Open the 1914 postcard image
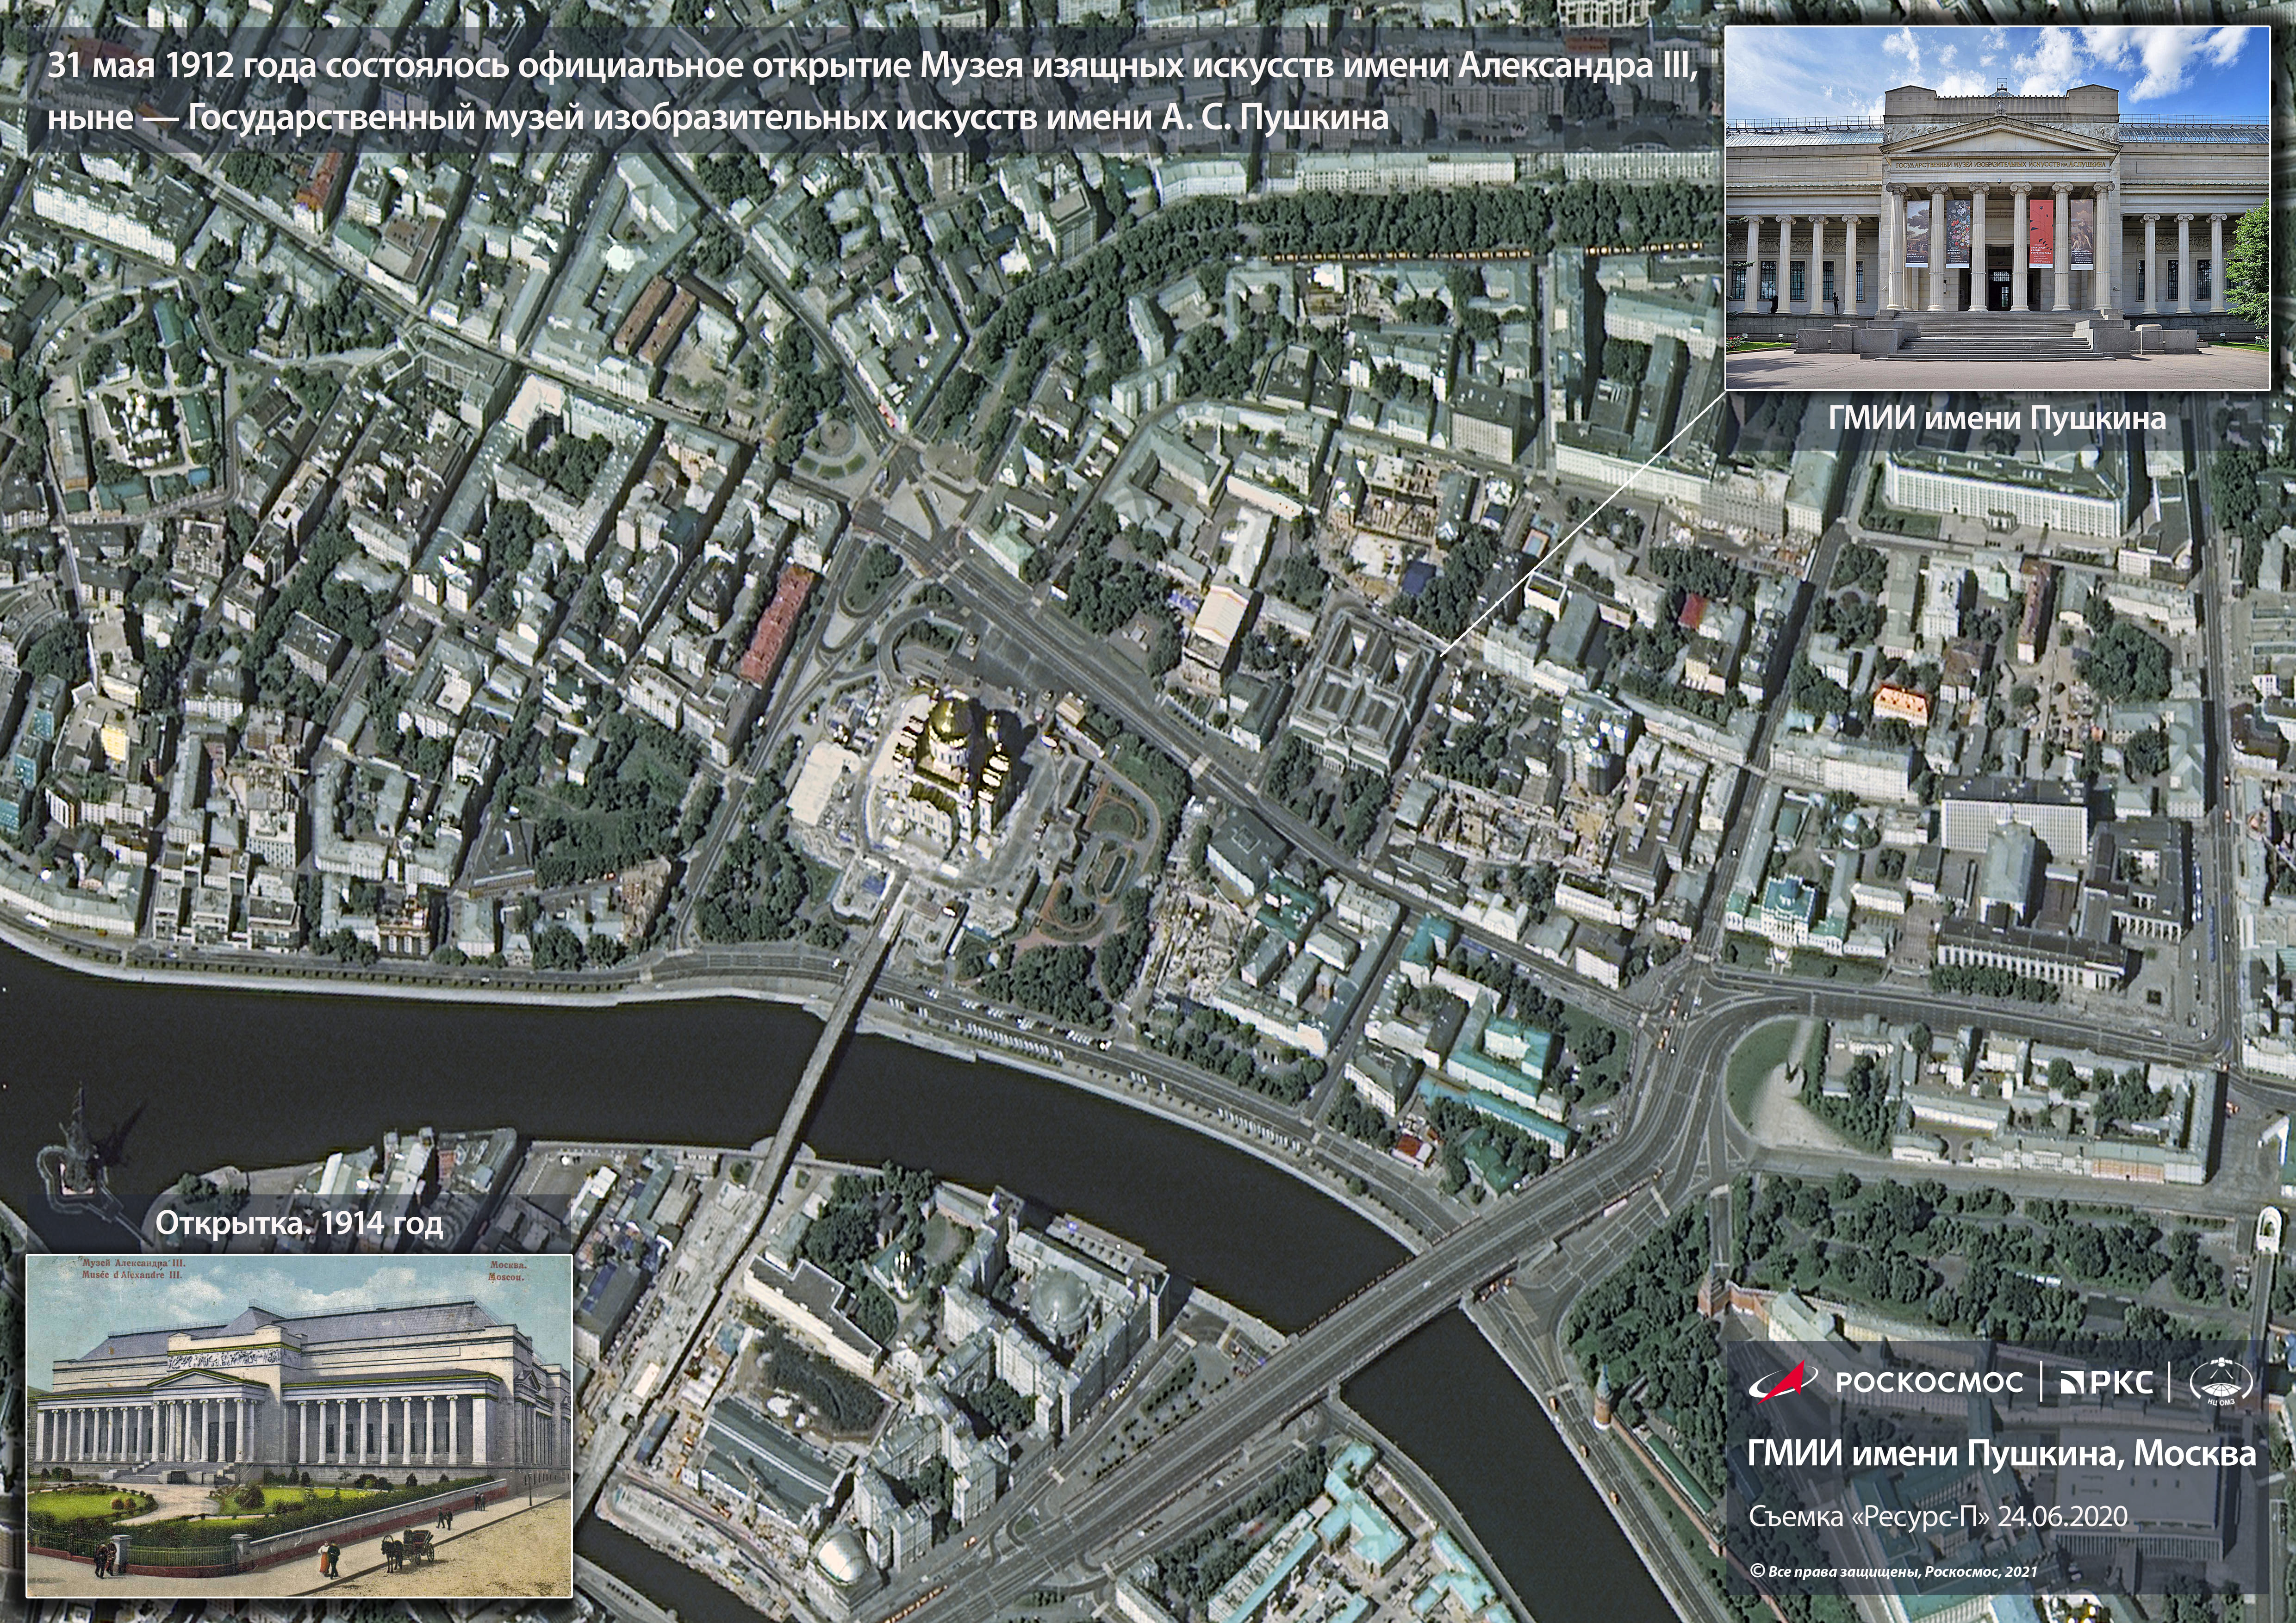Screen dimensions: 2296x1623 (299, 1425)
